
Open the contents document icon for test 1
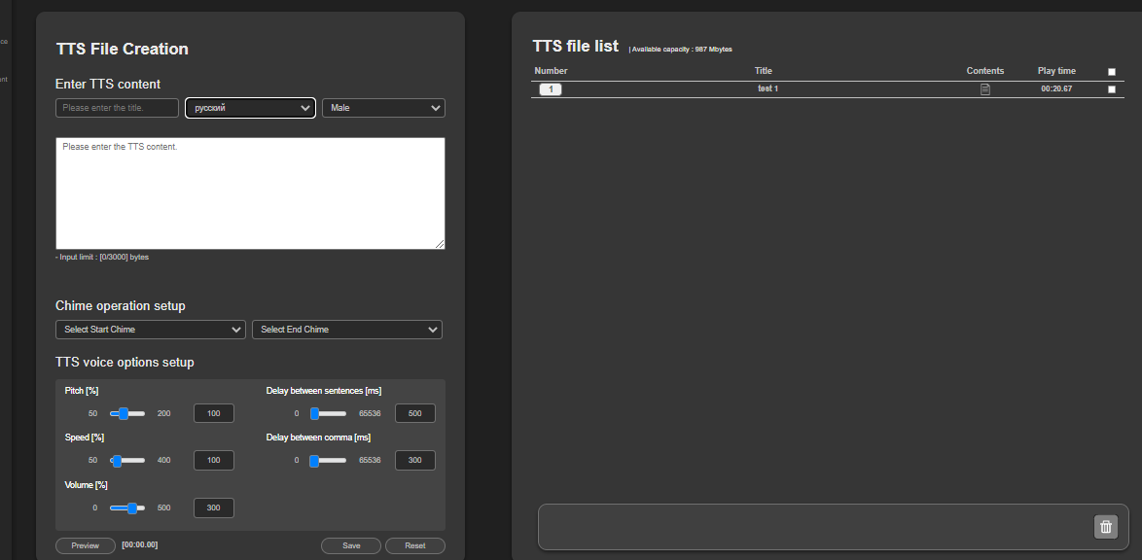click(x=984, y=89)
